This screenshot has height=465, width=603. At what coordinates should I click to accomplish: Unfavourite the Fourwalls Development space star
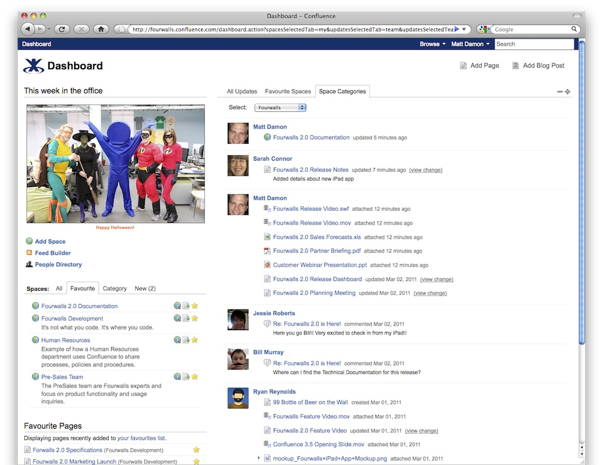(195, 319)
